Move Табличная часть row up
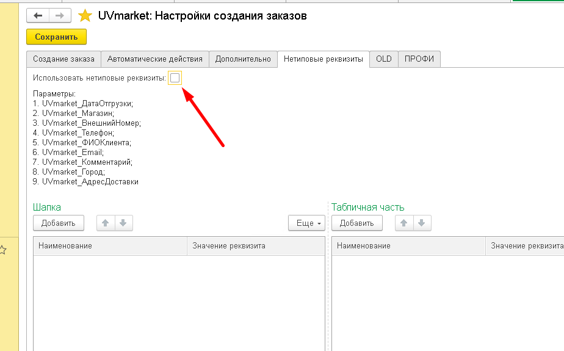 coord(404,223)
